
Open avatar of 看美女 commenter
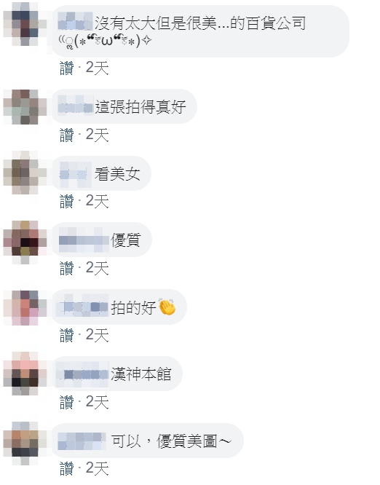tap(25, 173)
